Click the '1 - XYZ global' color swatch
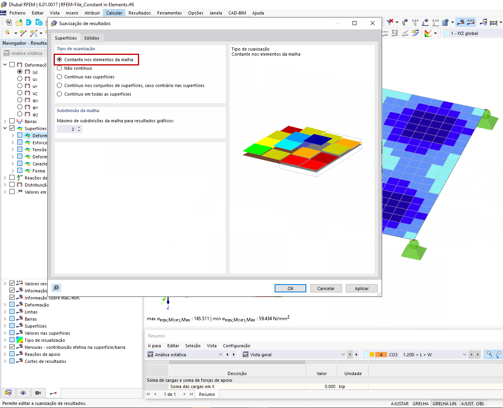503x408 pixels. click(449, 33)
